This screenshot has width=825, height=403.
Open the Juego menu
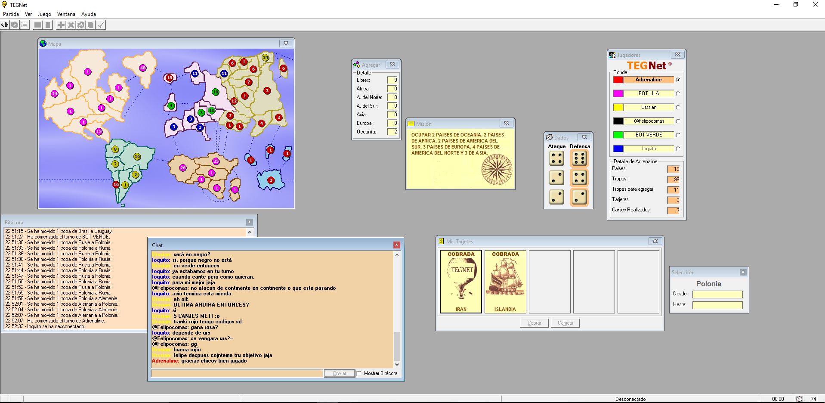coord(44,14)
